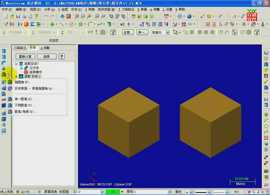Screen dimensions: 270x195
Task: Click the help question mark in solids panel
Action: pyautogui.click(x=62, y=57)
